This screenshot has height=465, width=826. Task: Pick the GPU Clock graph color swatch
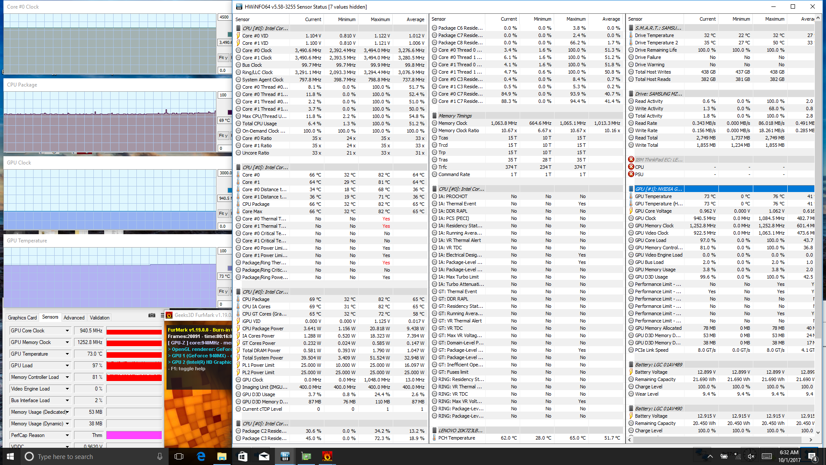pyautogui.click(x=230, y=190)
